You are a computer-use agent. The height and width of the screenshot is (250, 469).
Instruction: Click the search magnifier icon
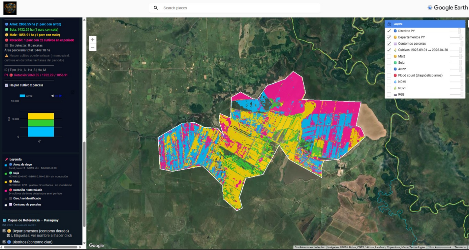click(x=156, y=8)
